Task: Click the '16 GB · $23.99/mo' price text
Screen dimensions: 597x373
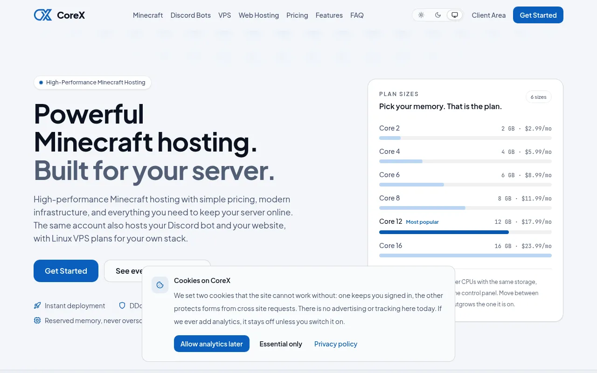Action: pyautogui.click(x=523, y=246)
